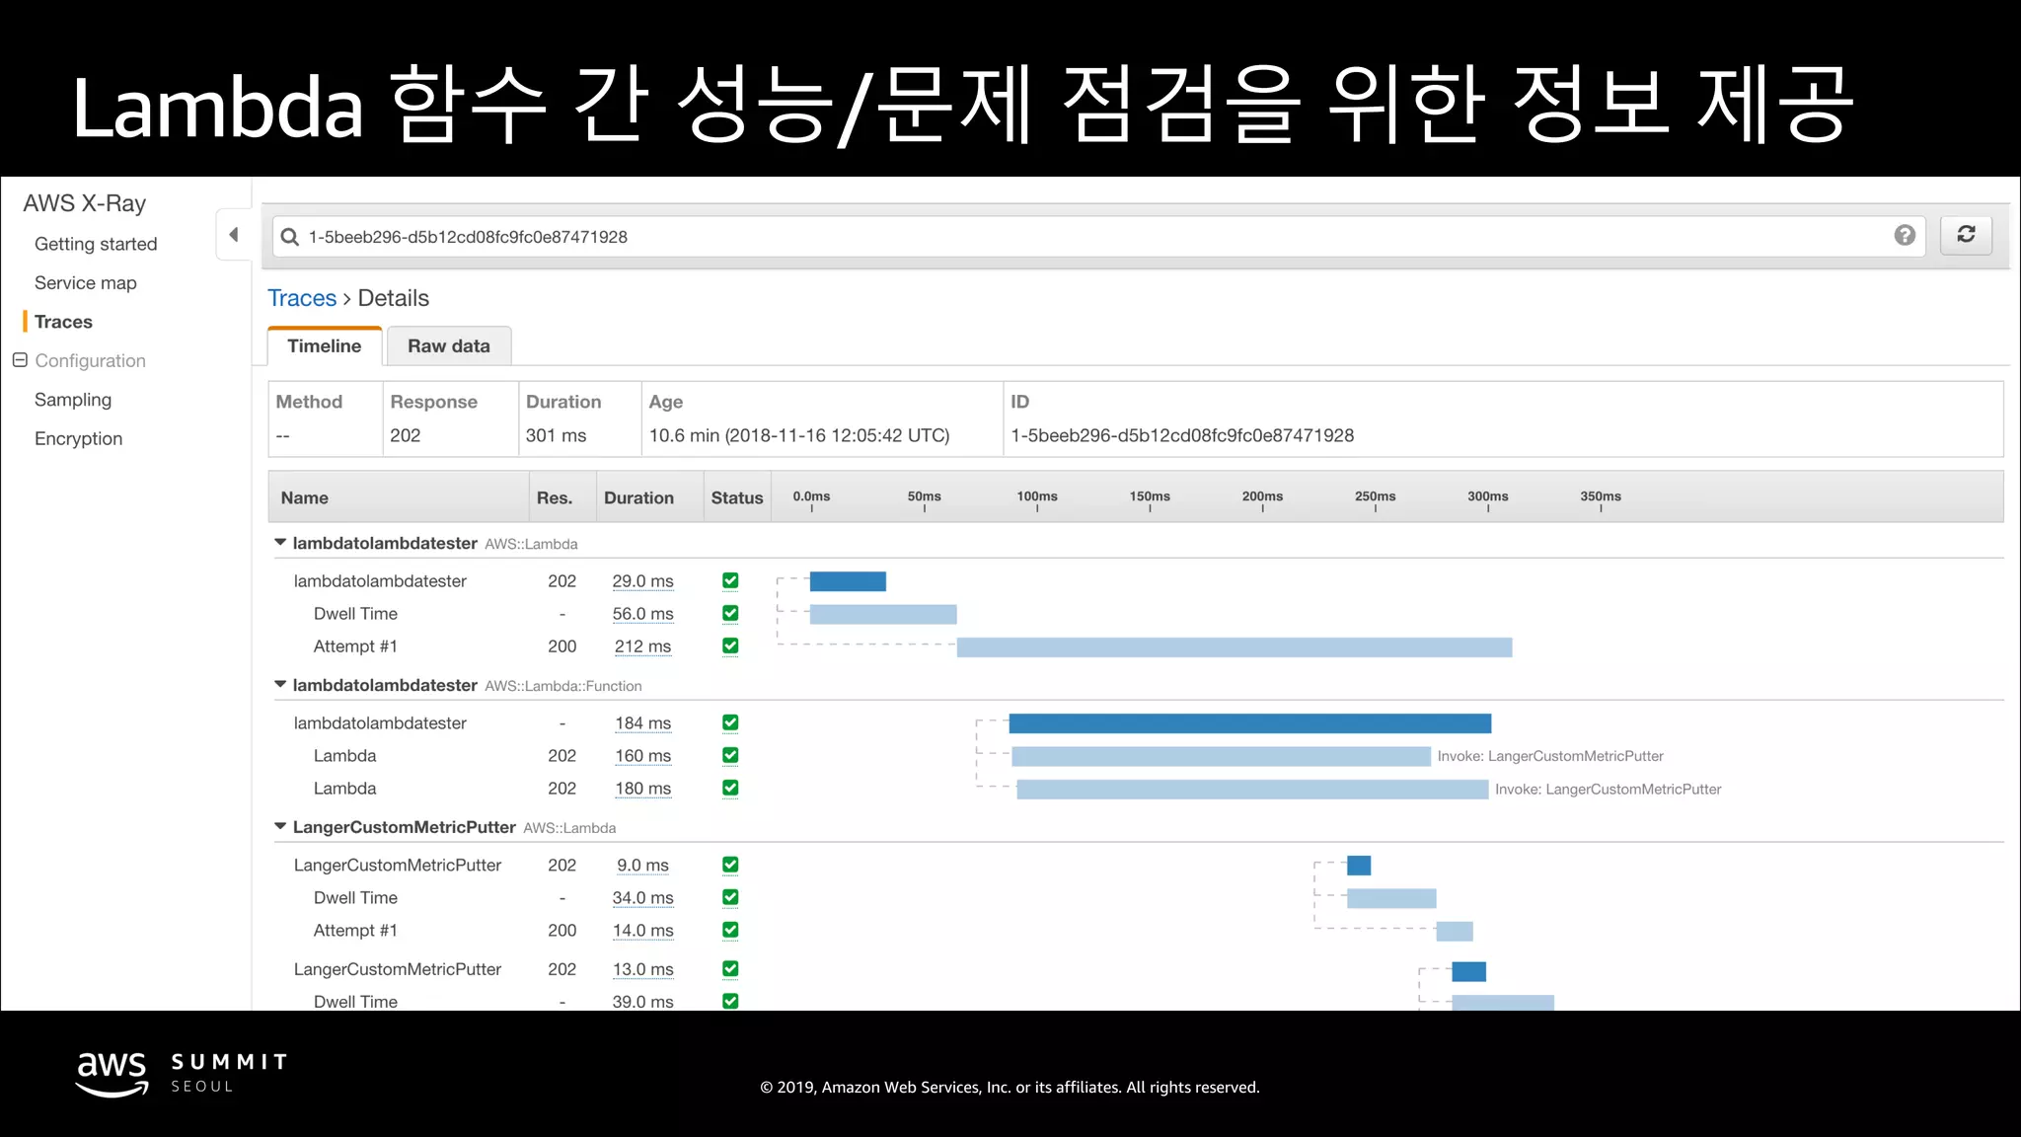Click status check for 29.0 ms lambdatolambdatester row
2021x1137 pixels.
pos(730,581)
